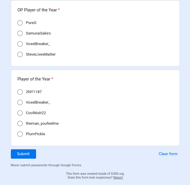The height and width of the screenshot is (185, 190).
Task: Click the SteveLivesMatter label text
Action: coord(41,54)
